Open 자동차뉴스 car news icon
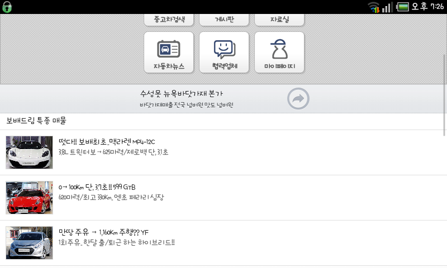 click(169, 52)
